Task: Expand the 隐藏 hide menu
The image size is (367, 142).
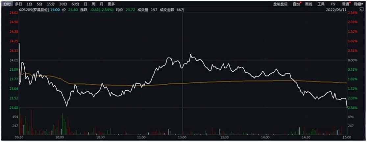Action: click(x=358, y=4)
